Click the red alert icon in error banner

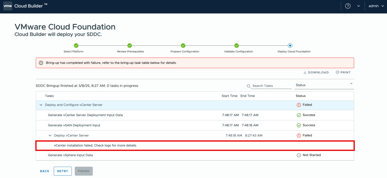pyautogui.click(x=41, y=63)
